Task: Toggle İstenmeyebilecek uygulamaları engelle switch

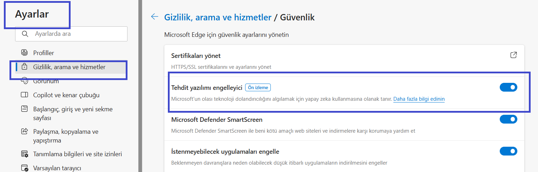Action: pos(509,151)
